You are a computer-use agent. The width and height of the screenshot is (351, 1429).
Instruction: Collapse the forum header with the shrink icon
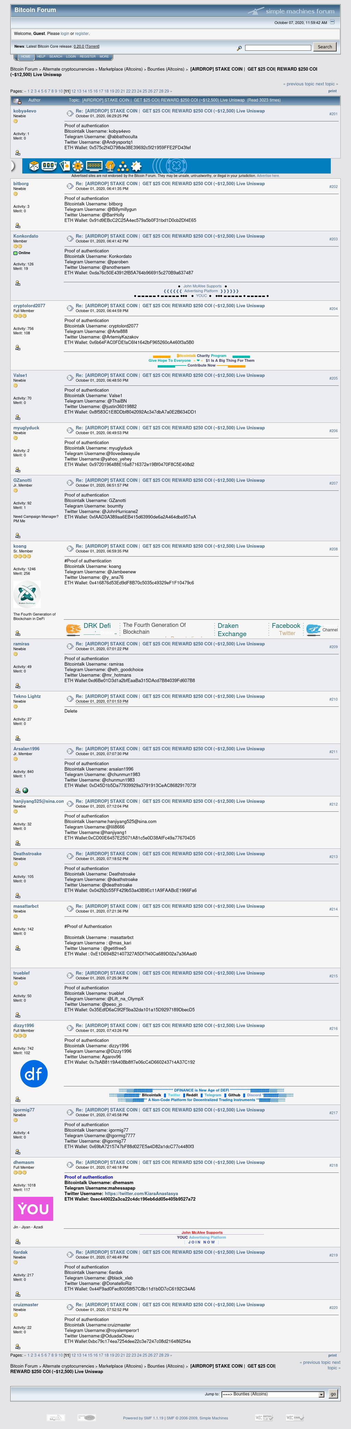[332, 22]
